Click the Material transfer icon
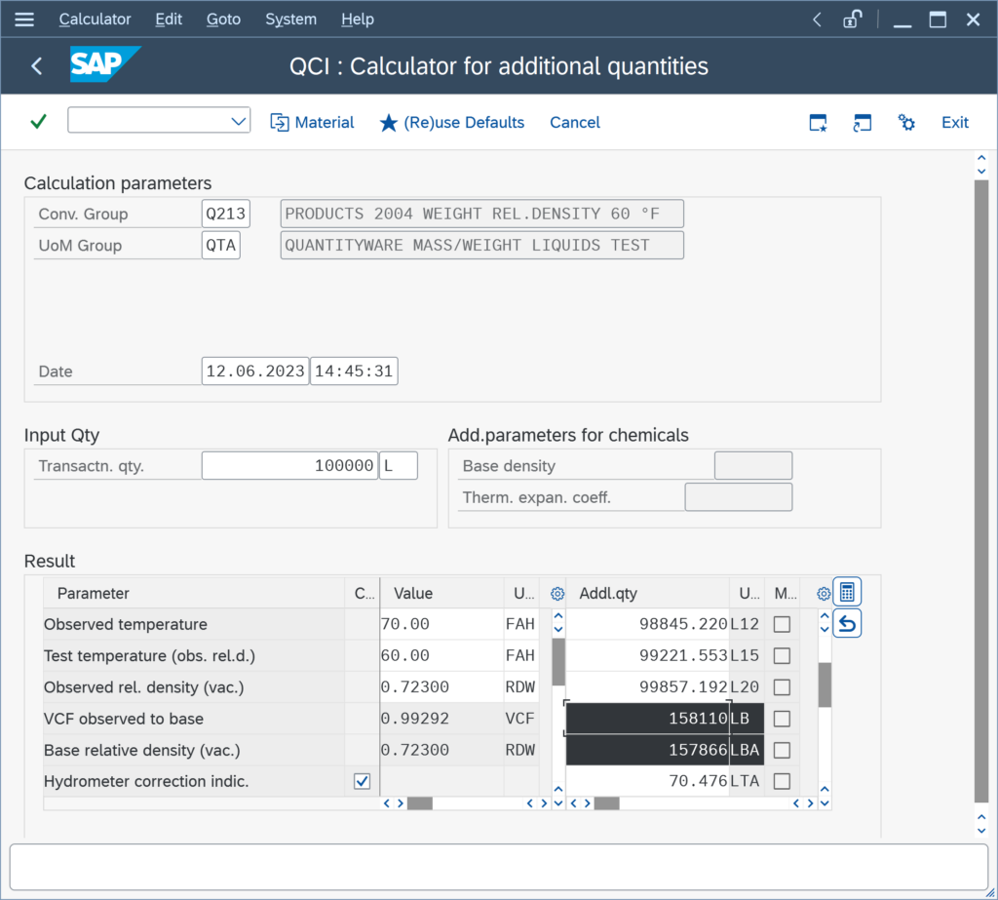 tap(280, 122)
